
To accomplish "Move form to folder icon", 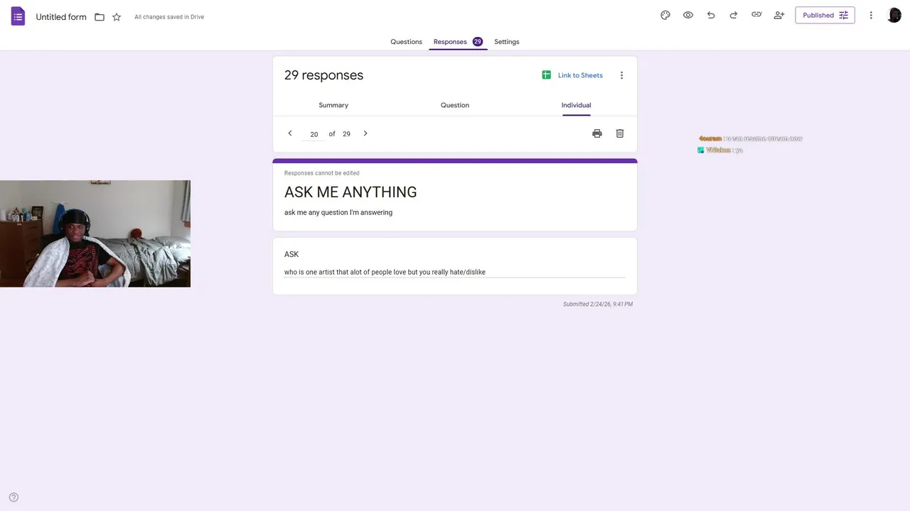I will pos(100,17).
